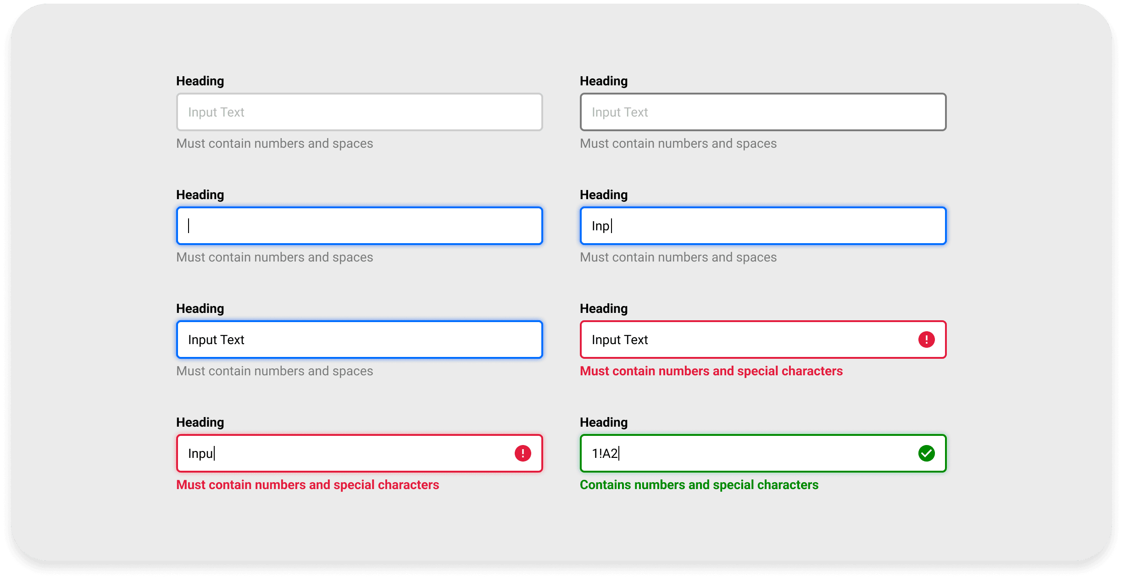Click the red error icon in the 'Inpu' field
This screenshot has width=1123, height=579.
point(523,453)
